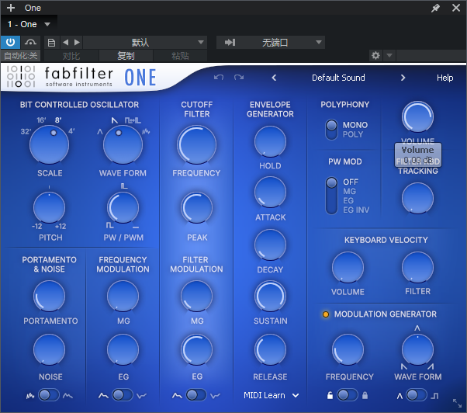Click the 对比 compare button
The height and width of the screenshot is (413, 467).
click(71, 56)
